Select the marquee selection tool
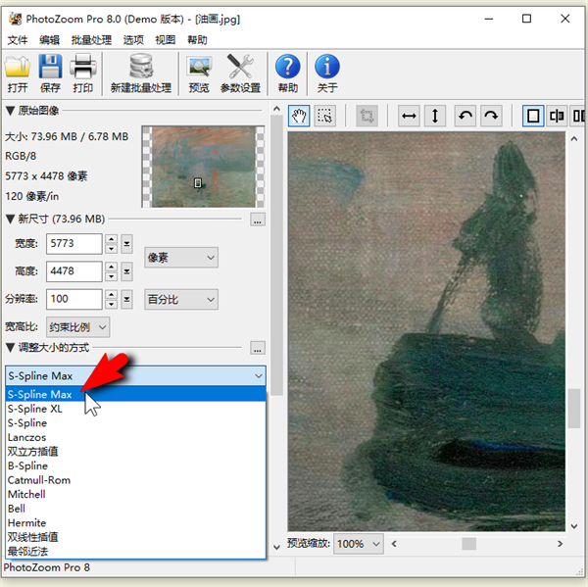This screenshot has height=587, width=588. 324,116
